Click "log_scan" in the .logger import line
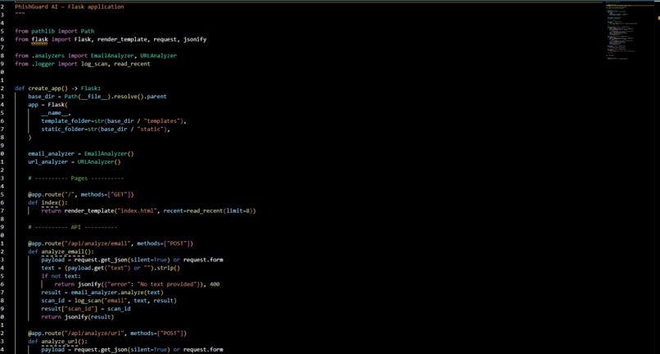The width and height of the screenshot is (660, 354). (x=94, y=64)
